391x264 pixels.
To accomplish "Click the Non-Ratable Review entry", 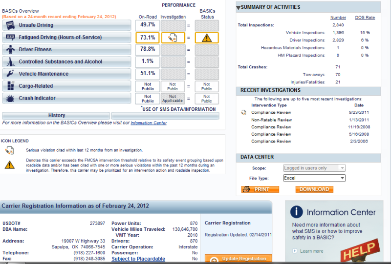I will 272,120.
